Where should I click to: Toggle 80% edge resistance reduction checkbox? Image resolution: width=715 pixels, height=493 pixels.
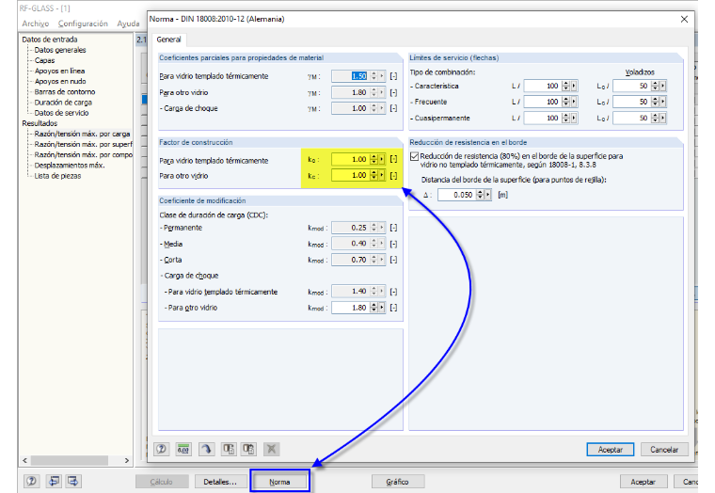(x=415, y=156)
